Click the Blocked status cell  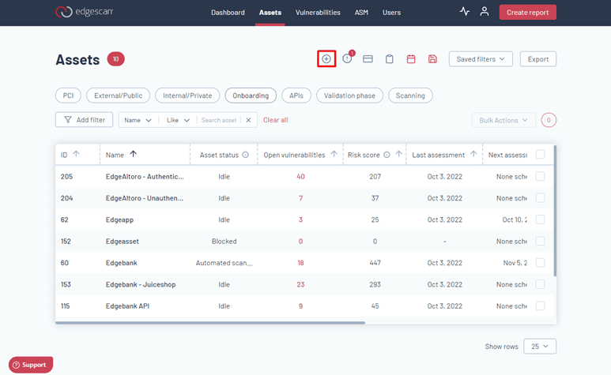(224, 241)
